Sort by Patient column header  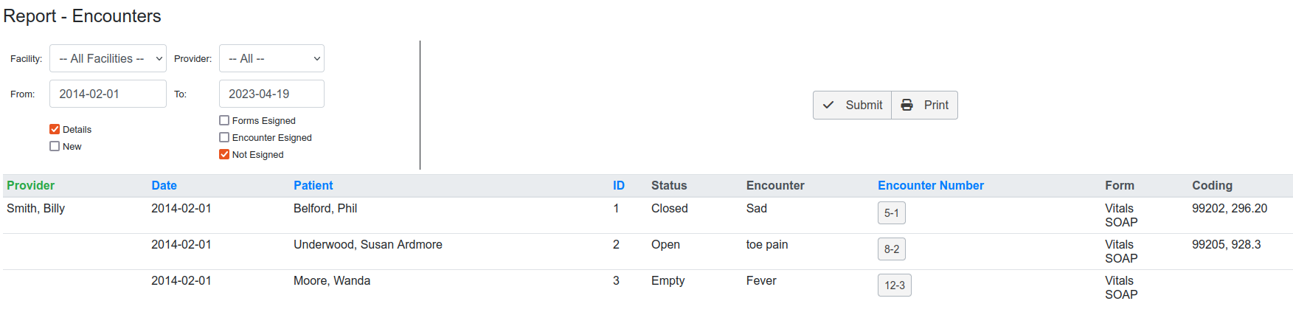pos(313,186)
